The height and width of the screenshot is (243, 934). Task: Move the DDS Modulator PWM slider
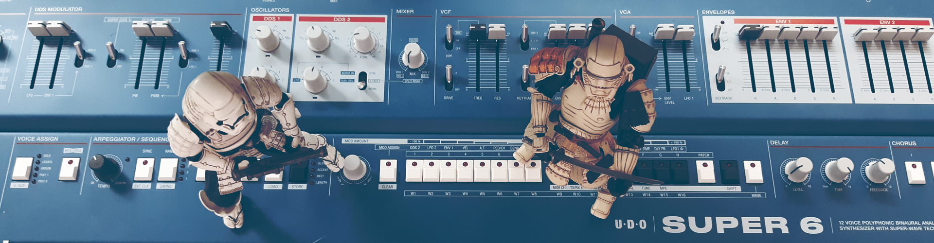tap(163, 29)
